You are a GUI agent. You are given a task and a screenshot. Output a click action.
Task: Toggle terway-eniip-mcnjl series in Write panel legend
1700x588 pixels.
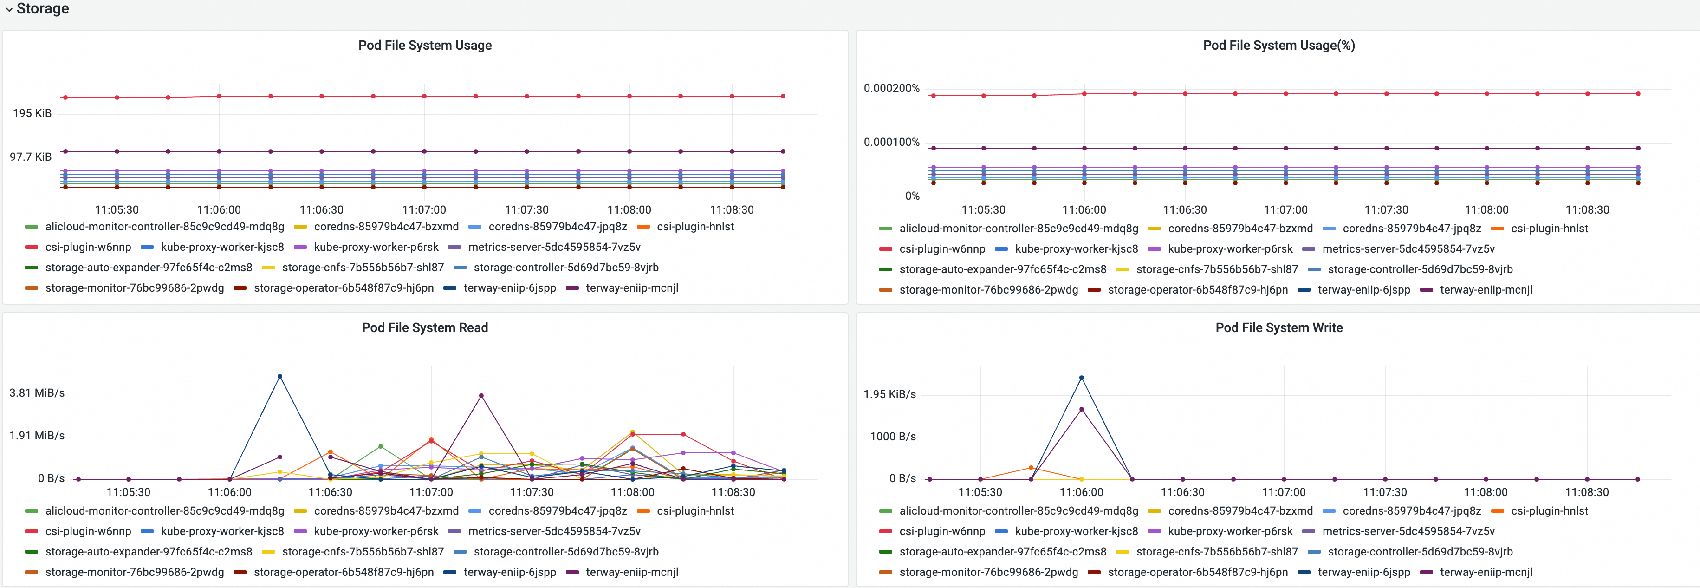(1486, 572)
